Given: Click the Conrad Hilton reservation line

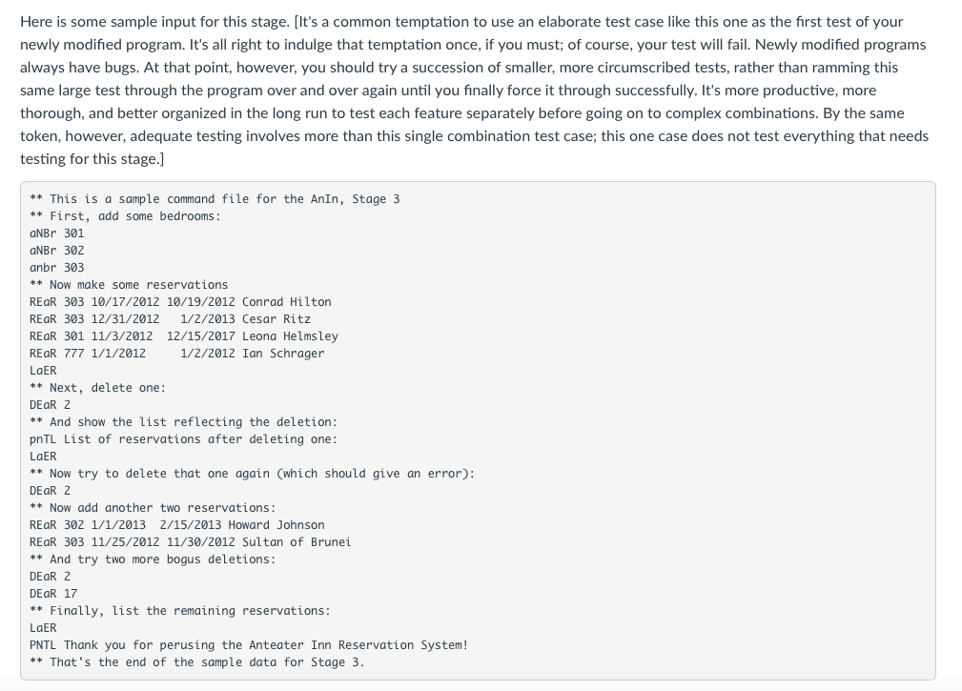Looking at the screenshot, I should click(180, 302).
